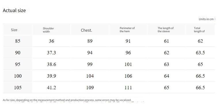Click the Actual size heading
The height and width of the screenshot is (105, 219).
[14, 10]
